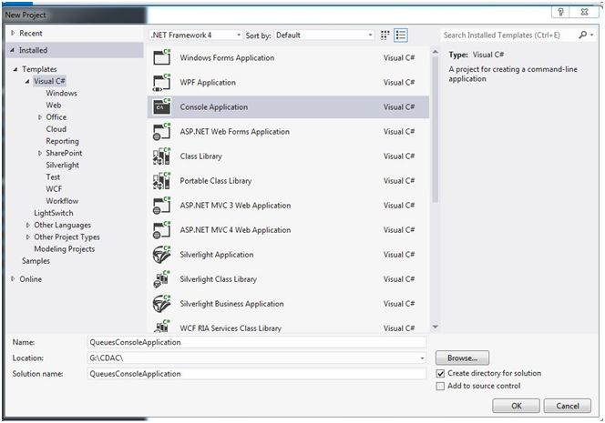The width and height of the screenshot is (605, 423).
Task: Select the Cloud template category
Action: 56,129
